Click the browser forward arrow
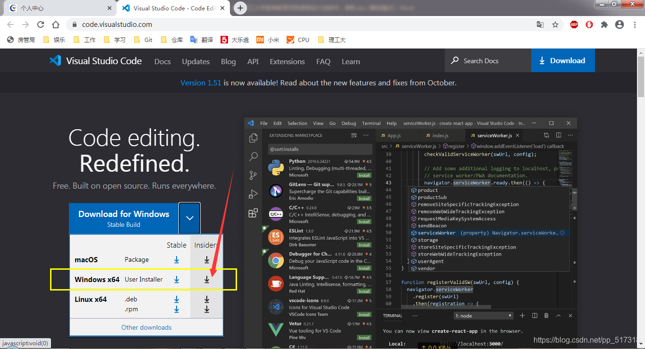Viewport: 645px width, 349px height. [x=25, y=25]
